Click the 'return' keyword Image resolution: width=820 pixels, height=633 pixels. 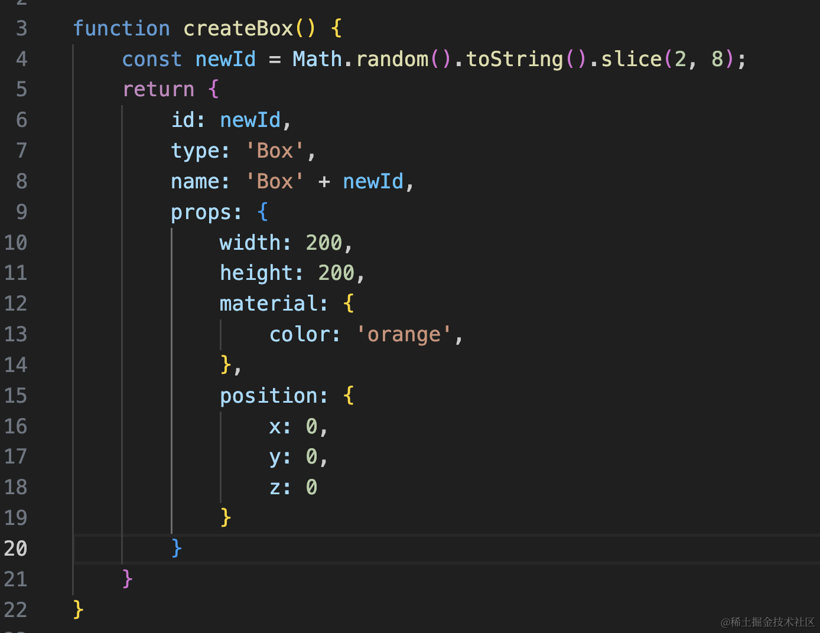[x=158, y=90]
